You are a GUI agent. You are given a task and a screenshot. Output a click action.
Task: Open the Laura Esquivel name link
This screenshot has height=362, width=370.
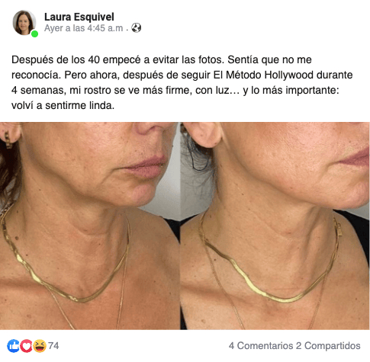79,17
